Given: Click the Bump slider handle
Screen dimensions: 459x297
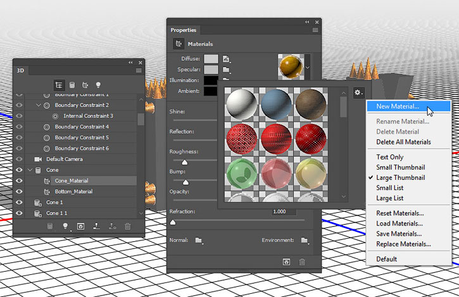Looking at the screenshot, I should tap(185, 182).
